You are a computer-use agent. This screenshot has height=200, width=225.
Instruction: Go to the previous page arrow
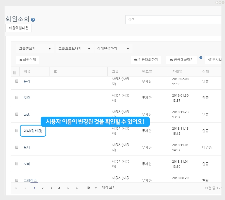[25, 188]
